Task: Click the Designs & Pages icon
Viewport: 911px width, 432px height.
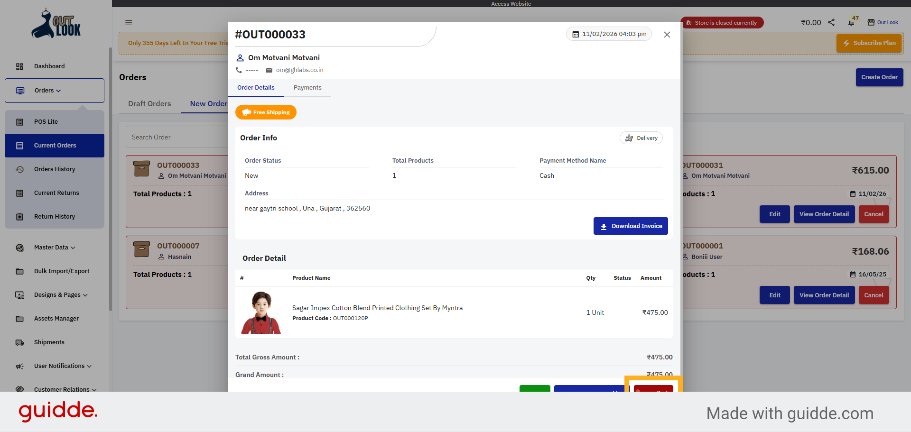Action: [x=19, y=295]
